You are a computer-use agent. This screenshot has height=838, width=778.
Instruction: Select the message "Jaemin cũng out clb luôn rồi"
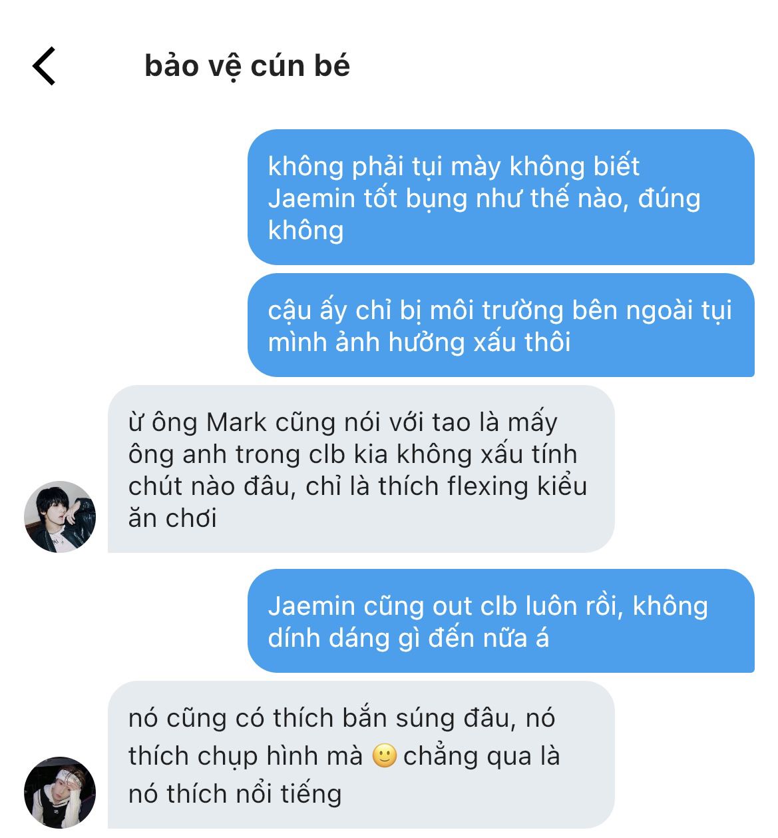(501, 621)
